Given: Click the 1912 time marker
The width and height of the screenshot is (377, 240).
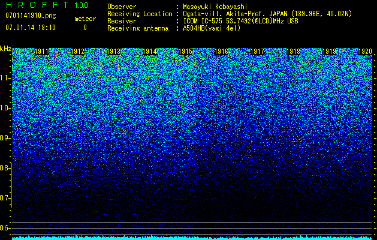Looking at the screenshot, I should pos(78,52).
